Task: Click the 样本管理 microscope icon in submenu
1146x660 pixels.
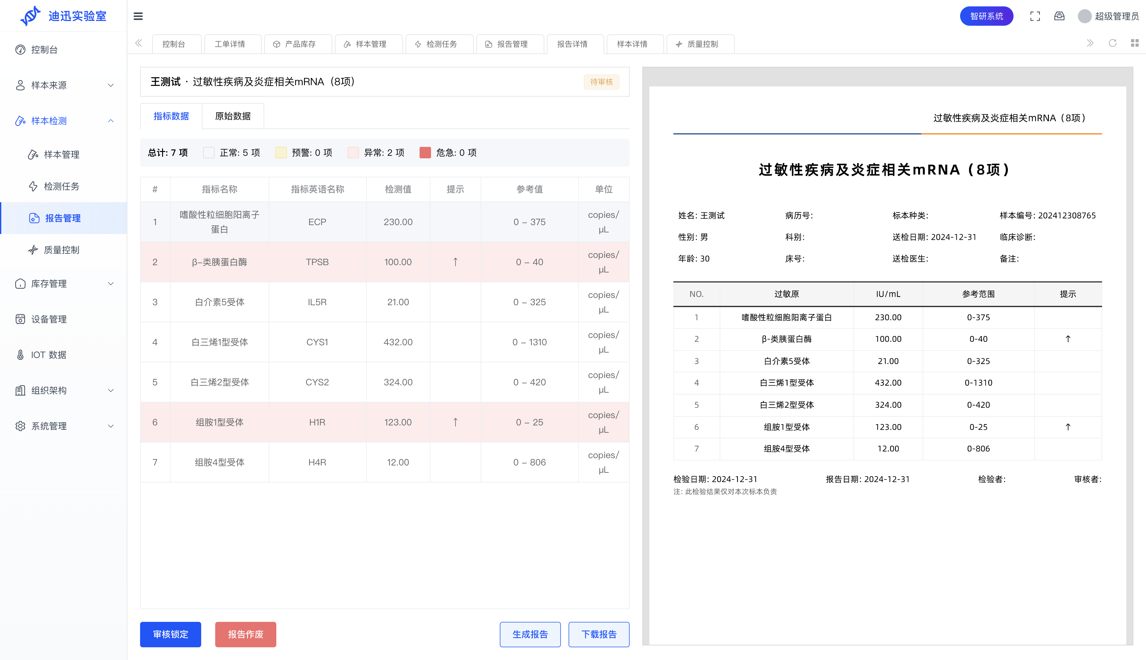Action: [x=33, y=155]
